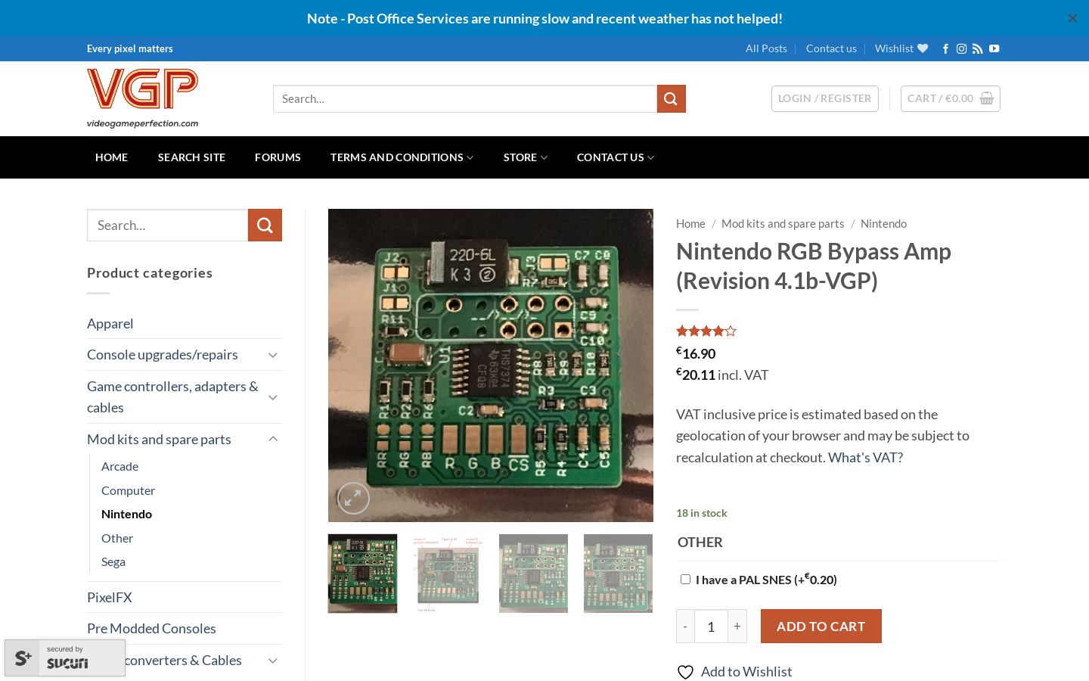Open the Contact us top bar link
The image size is (1089, 681).
[x=831, y=48]
